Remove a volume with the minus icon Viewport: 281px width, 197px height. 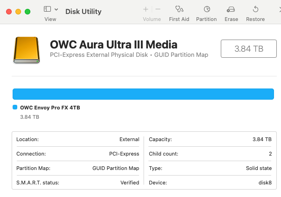coord(158,9)
